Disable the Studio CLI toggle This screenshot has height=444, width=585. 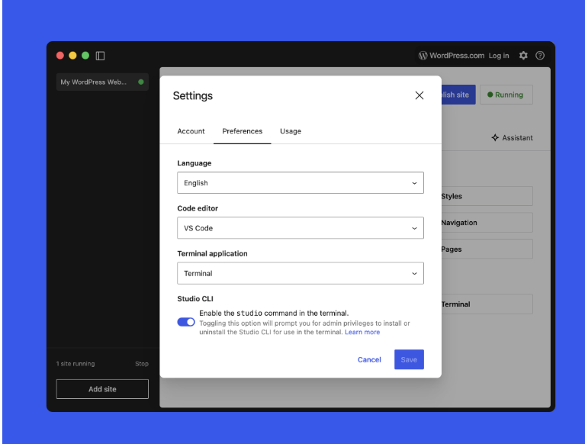[186, 322]
